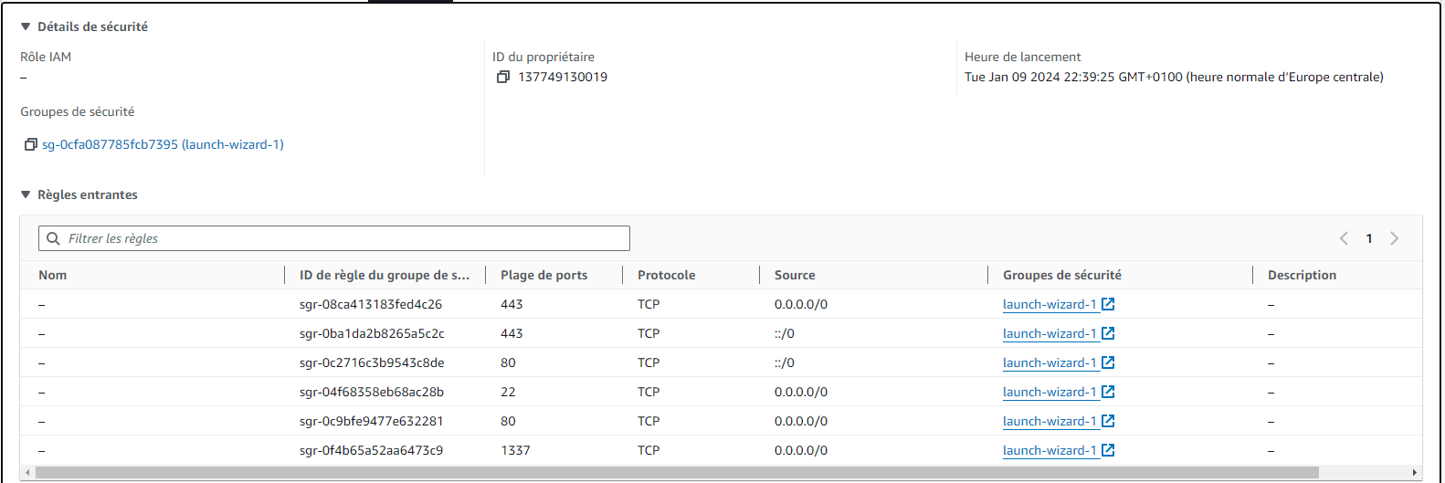
Task: Click the horizontal scrollbar left arrow
Action: click(x=27, y=473)
